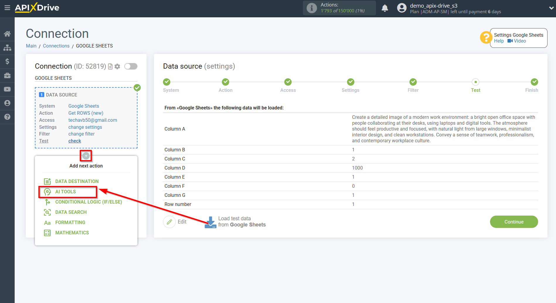Open Add next action plus button
Viewport: 556px width, 303px height.
[86, 155]
